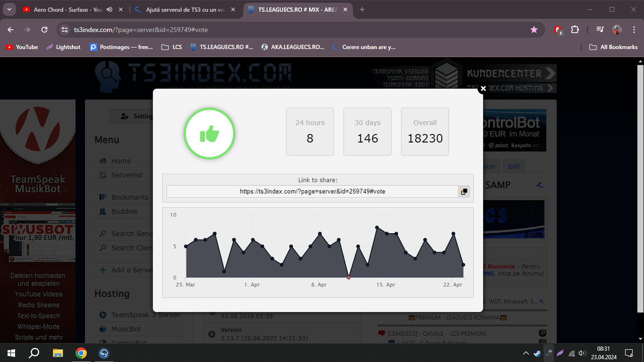Expand the tab search dropdown arrow

tap(10, 10)
